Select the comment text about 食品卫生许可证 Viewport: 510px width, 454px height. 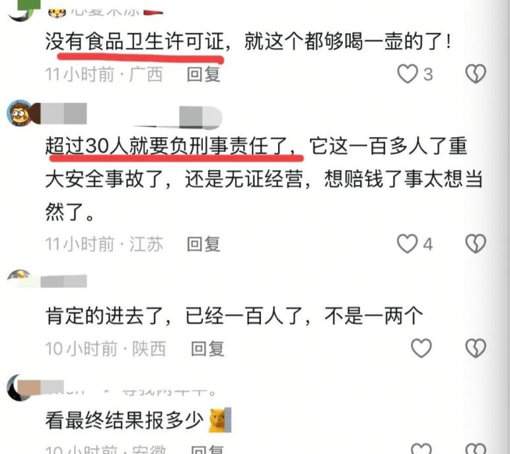248,42
